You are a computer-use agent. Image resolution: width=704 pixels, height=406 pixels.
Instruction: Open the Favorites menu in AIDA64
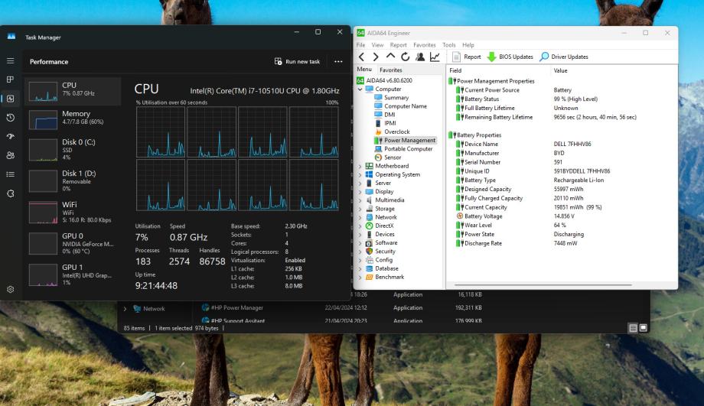(424, 45)
